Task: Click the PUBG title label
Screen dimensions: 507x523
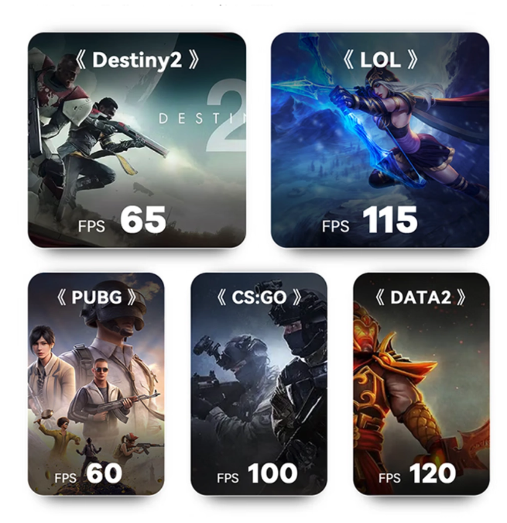Action: point(97,297)
